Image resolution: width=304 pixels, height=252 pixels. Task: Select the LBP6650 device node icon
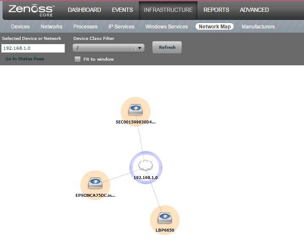pyautogui.click(x=165, y=218)
